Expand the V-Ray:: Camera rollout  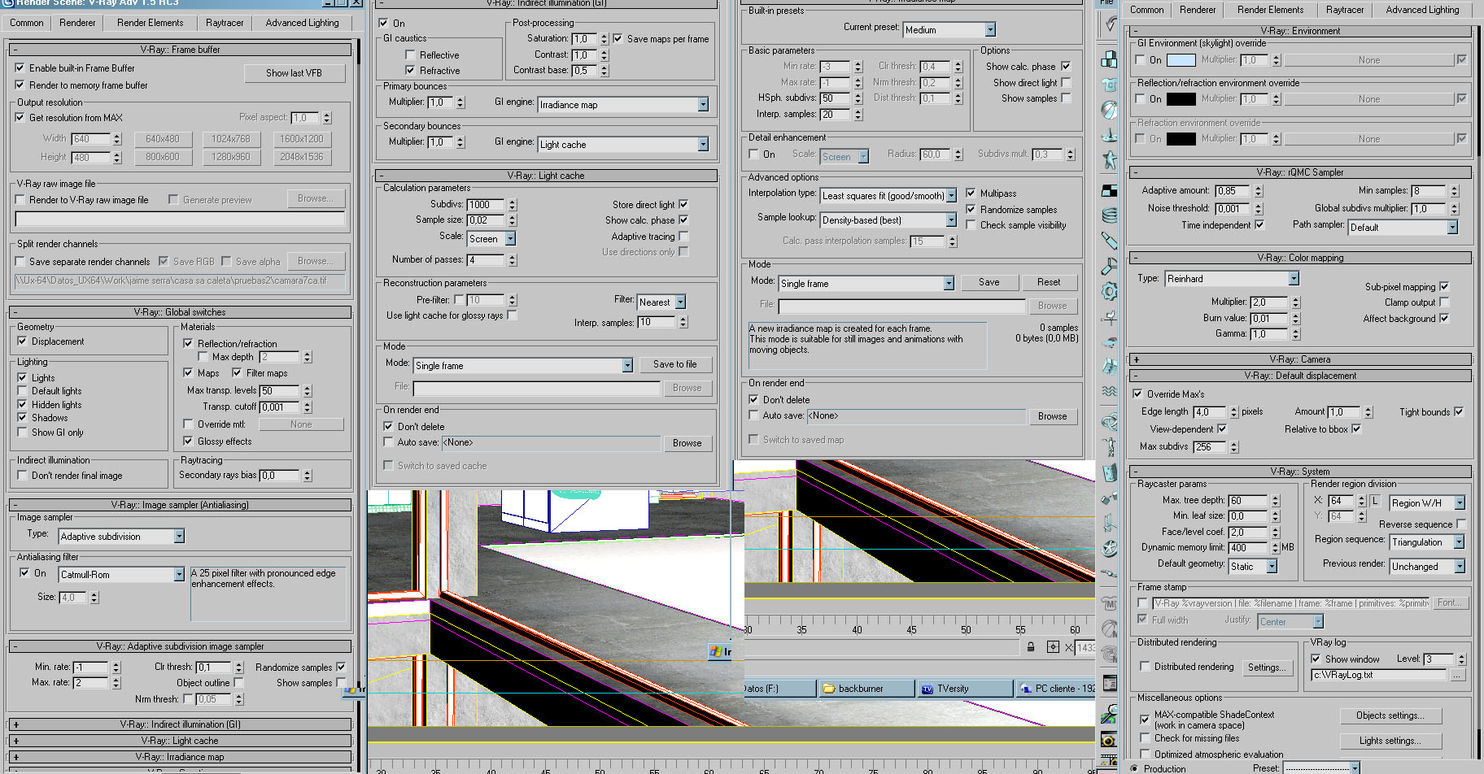tap(1300, 359)
